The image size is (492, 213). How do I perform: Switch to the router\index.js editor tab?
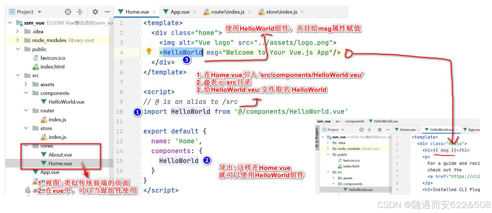click(227, 12)
